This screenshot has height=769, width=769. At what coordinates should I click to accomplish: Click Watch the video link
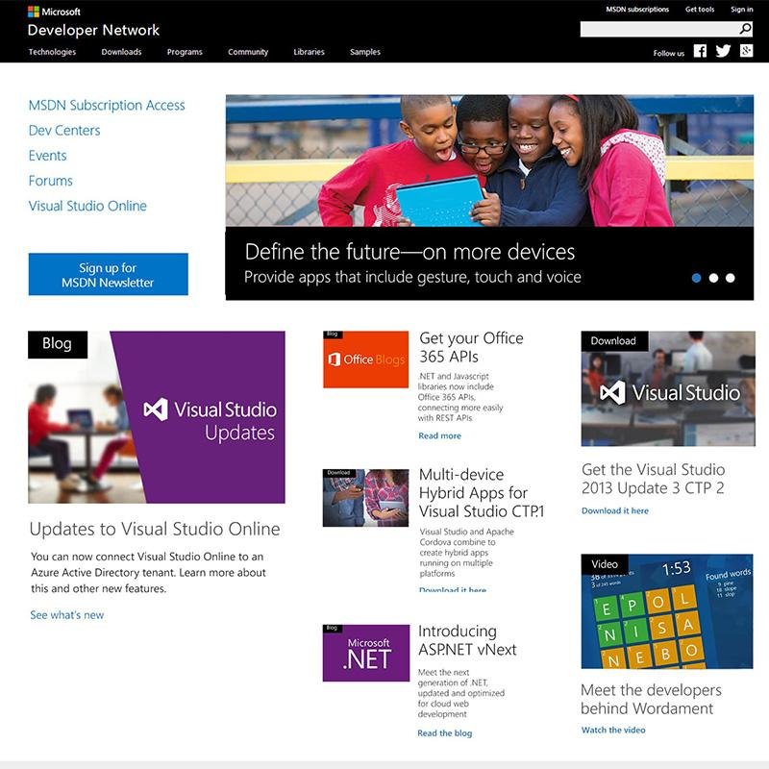tap(613, 730)
